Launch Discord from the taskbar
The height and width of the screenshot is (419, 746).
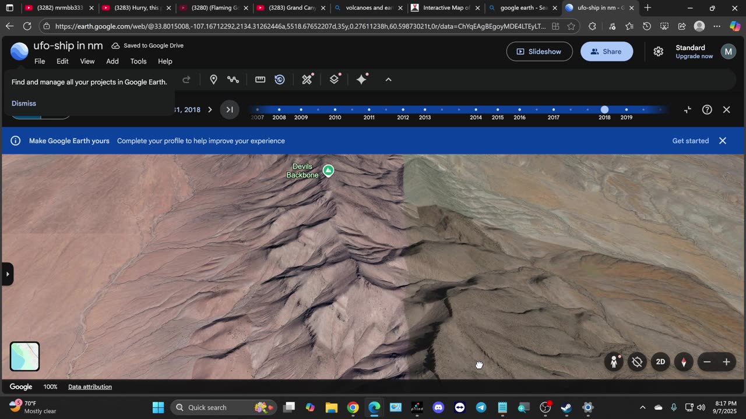coord(438,407)
